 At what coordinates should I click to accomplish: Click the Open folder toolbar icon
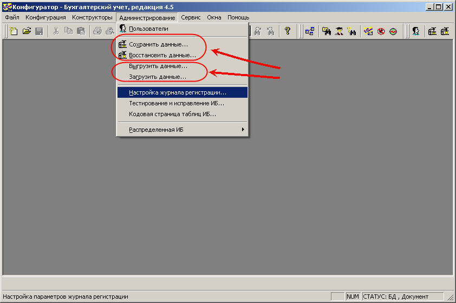(27, 31)
